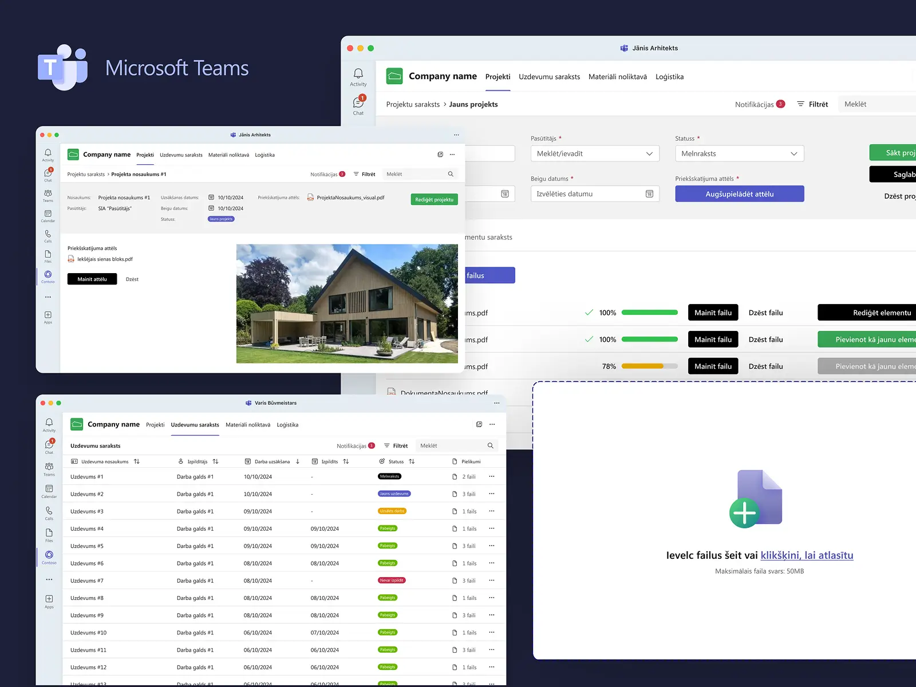Click the add-file icon in the drop zone
The width and height of the screenshot is (916, 687).
coord(756,499)
